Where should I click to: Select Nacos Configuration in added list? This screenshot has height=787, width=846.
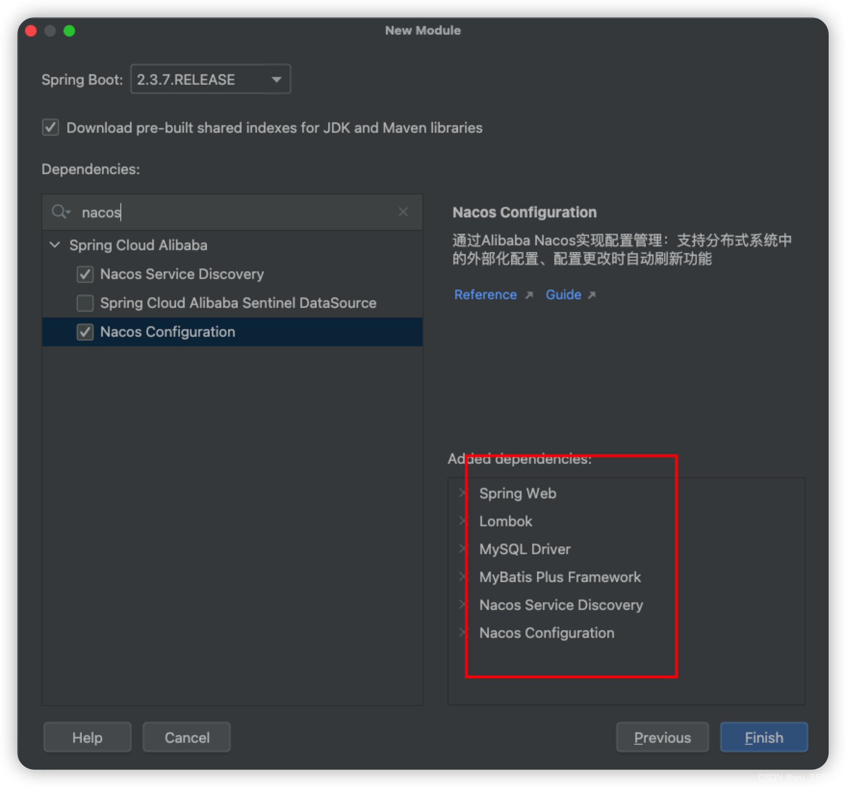(547, 633)
